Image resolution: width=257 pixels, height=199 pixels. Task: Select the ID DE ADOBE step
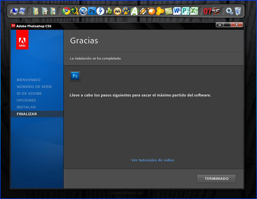click(29, 94)
